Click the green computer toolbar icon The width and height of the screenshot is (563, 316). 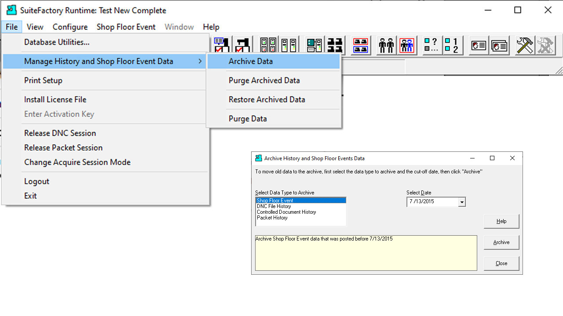pyautogui.click(x=314, y=45)
